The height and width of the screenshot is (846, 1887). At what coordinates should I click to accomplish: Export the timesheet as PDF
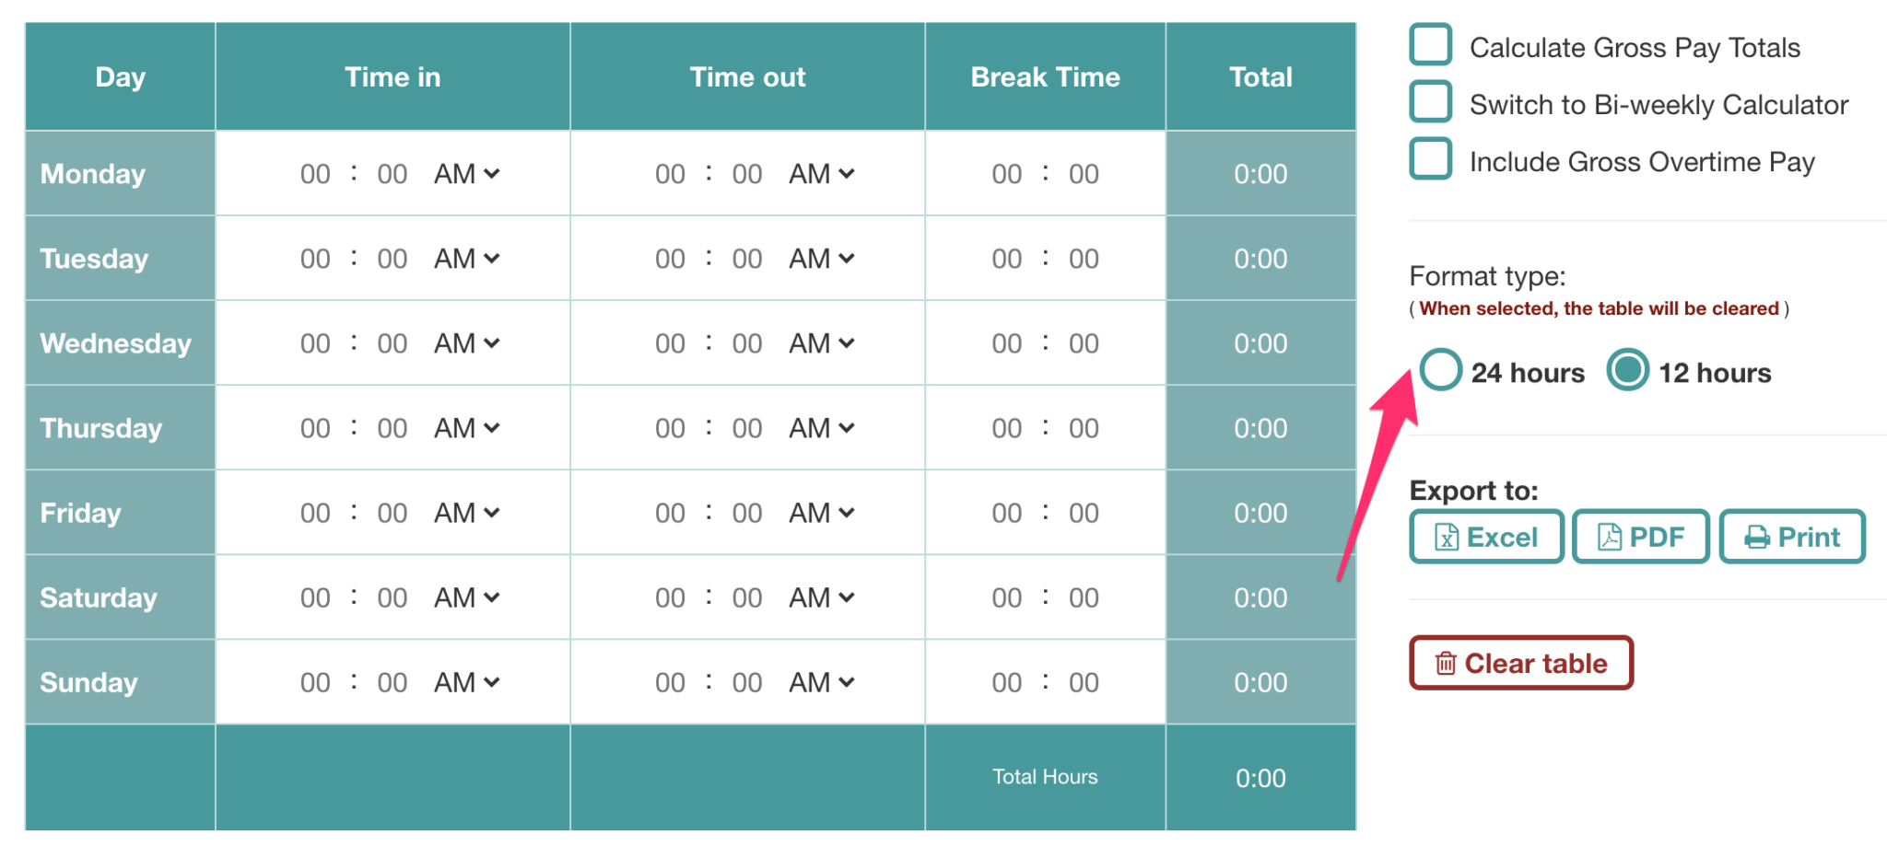pos(1640,536)
